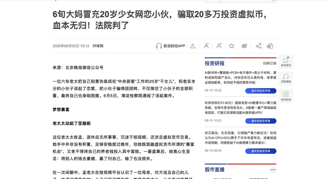Open report about AI新材料+覆铜板+PCB
Image resolution: width=329 pixels, height=179 pixels.
(240, 78)
